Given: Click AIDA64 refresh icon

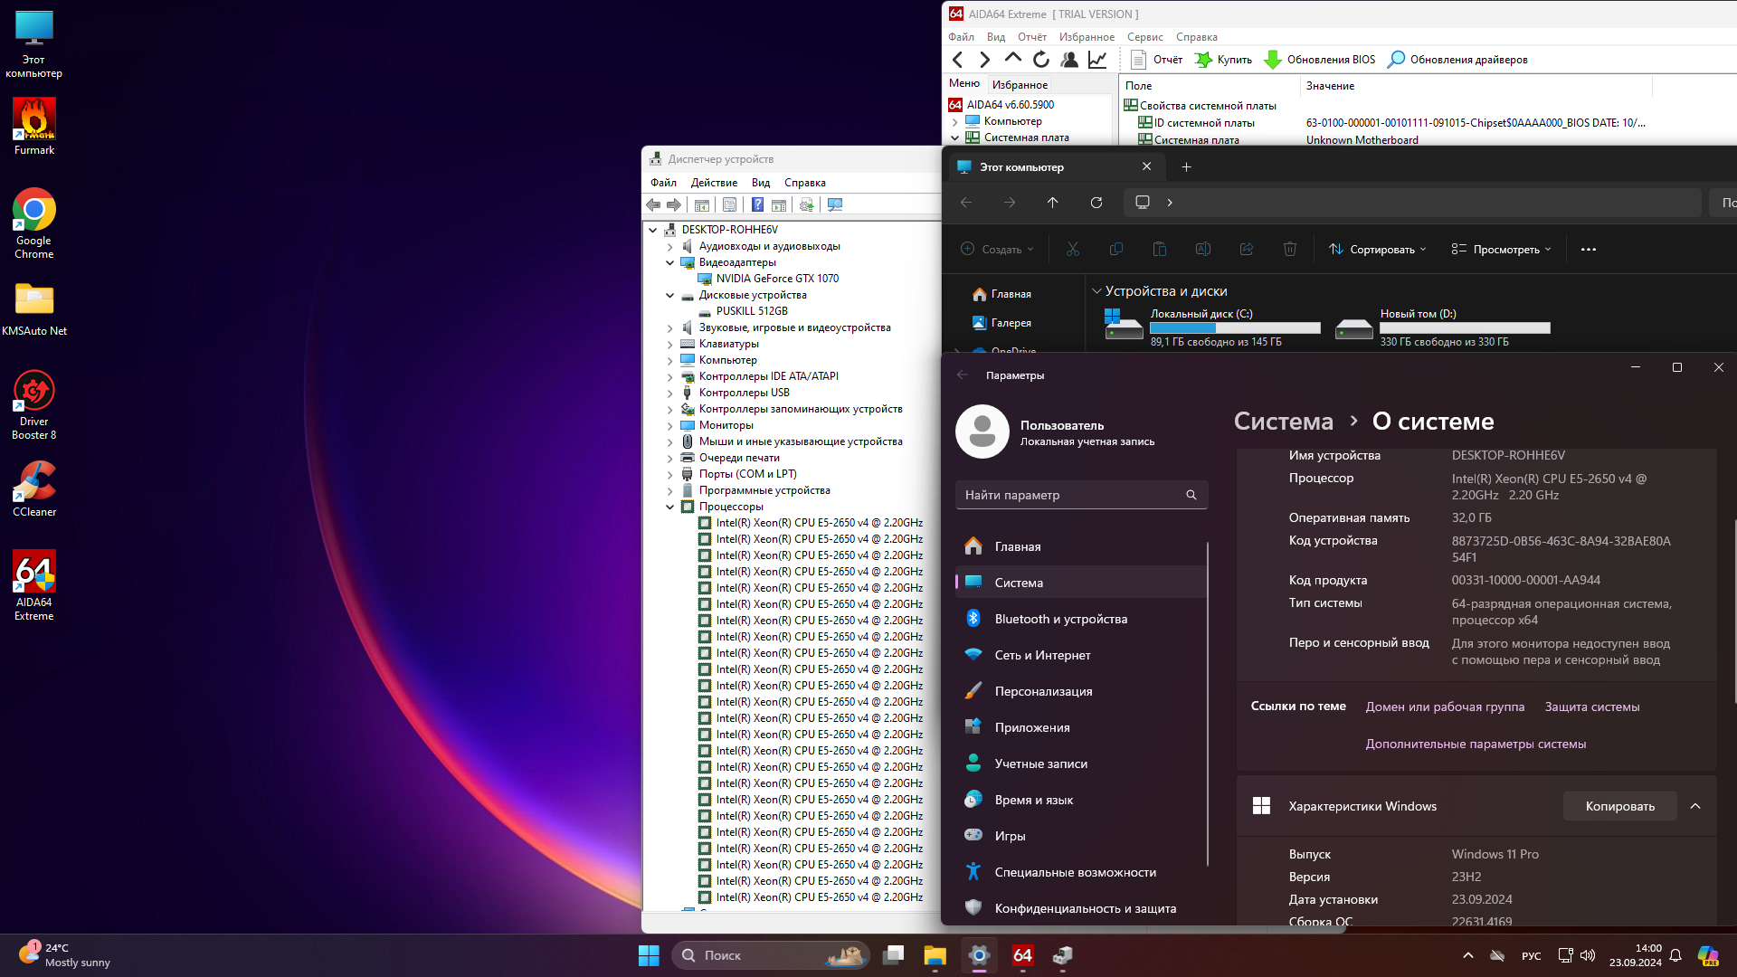Looking at the screenshot, I should point(1041,60).
